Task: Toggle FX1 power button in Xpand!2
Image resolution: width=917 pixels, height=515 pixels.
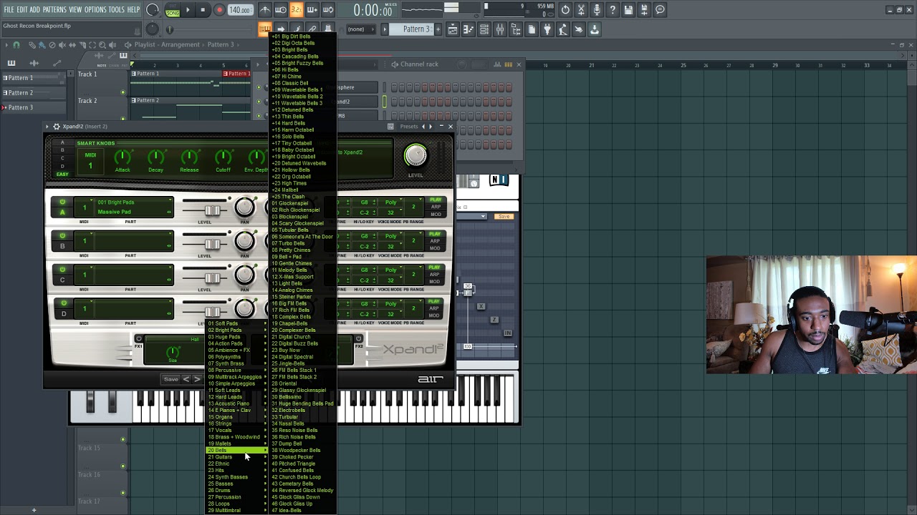Action: [138, 339]
